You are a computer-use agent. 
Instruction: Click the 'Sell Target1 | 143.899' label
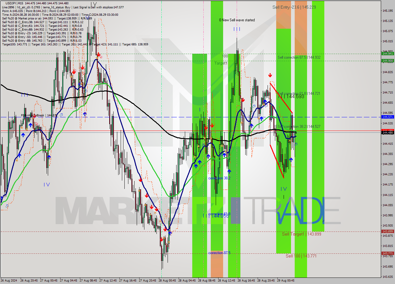coord(301,234)
